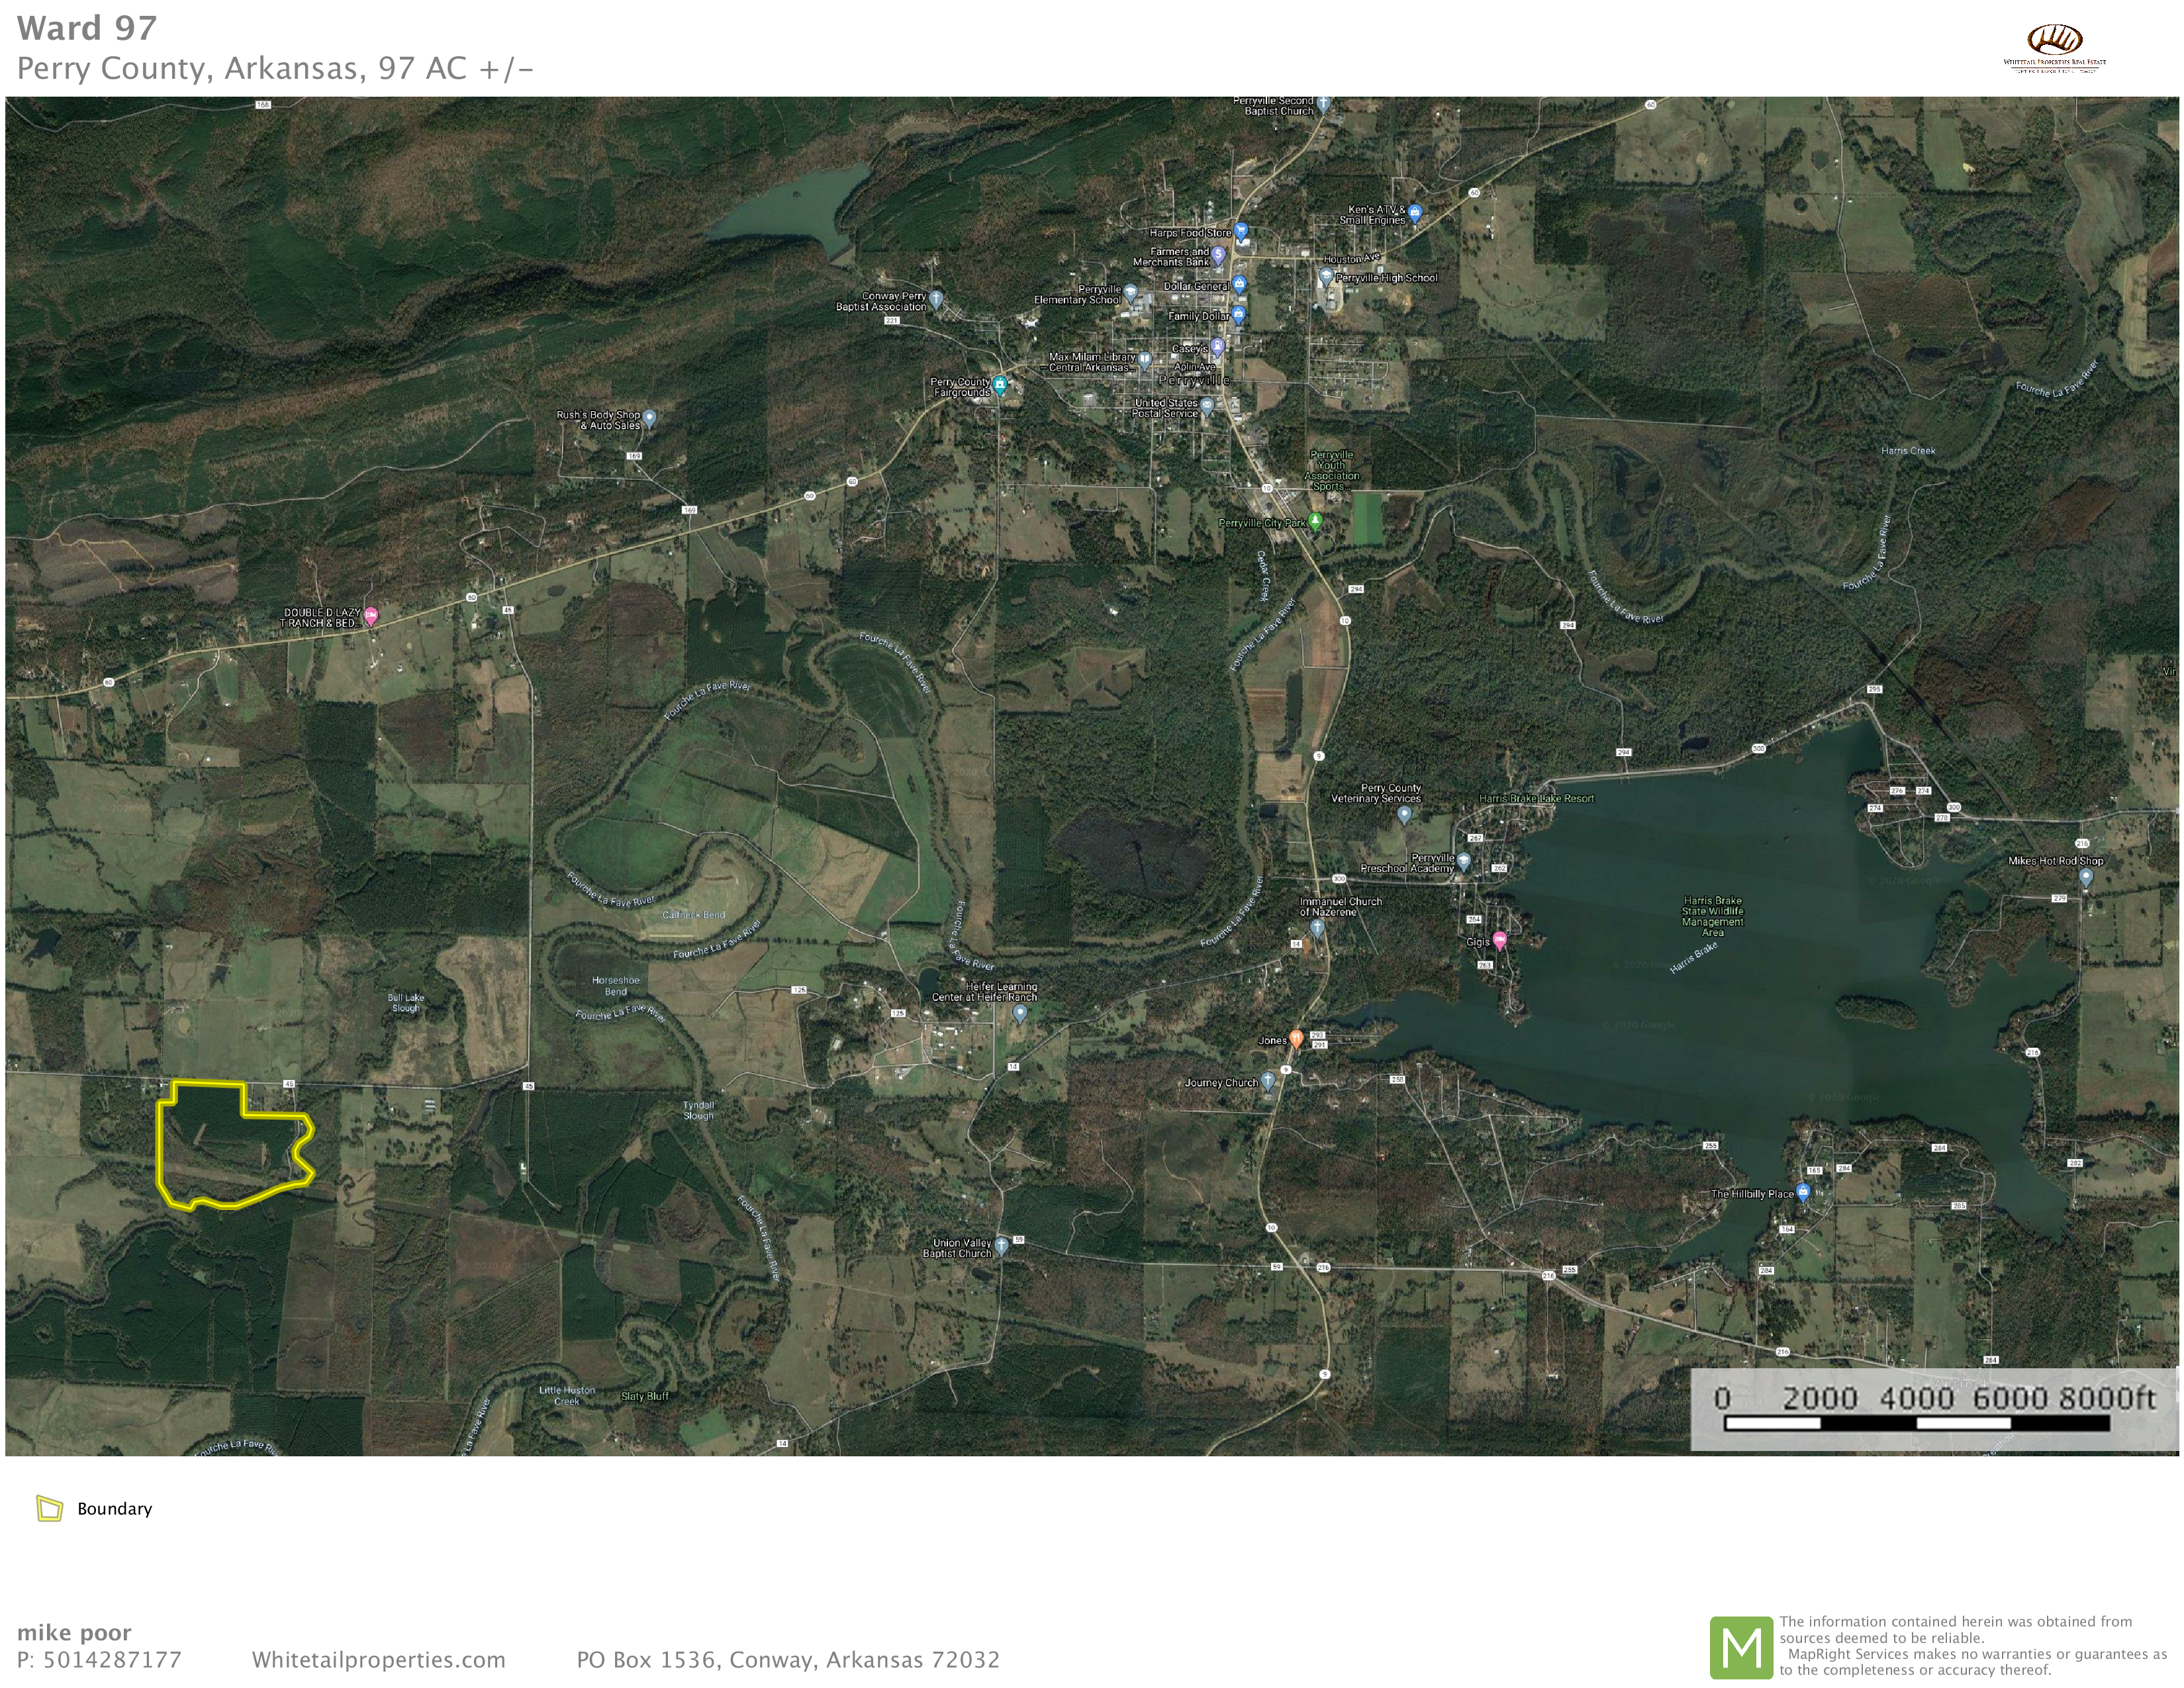Click the Perry County Fairgrounds pin

tap(999, 383)
